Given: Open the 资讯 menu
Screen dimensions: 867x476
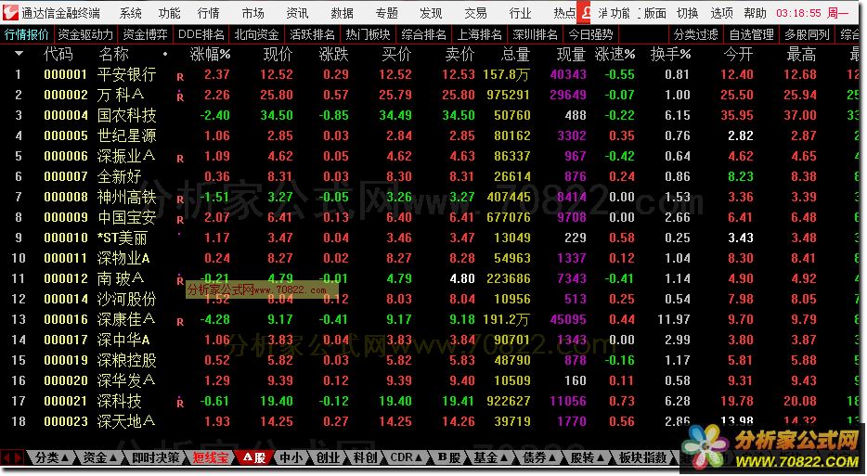Looking at the screenshot, I should coord(297,13).
